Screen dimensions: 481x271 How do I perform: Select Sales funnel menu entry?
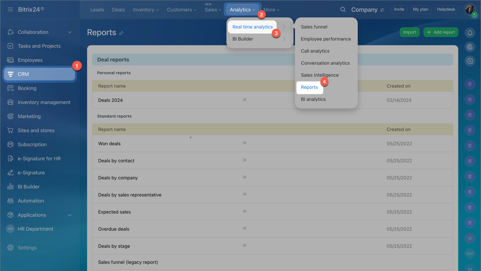click(314, 27)
